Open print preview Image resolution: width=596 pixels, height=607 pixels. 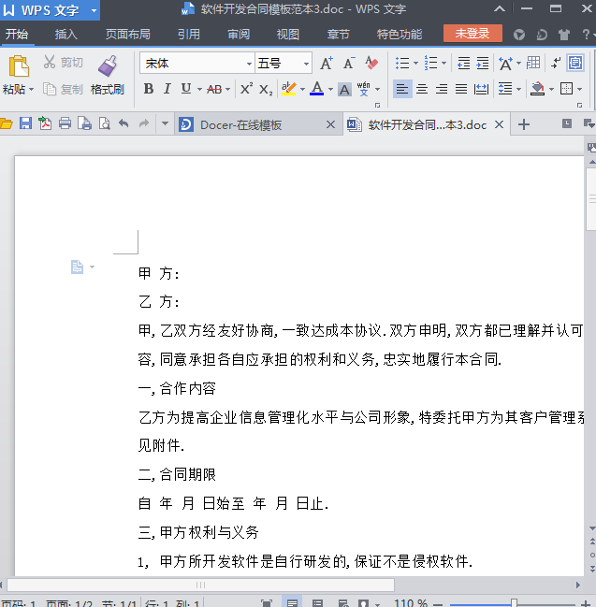coord(104,123)
